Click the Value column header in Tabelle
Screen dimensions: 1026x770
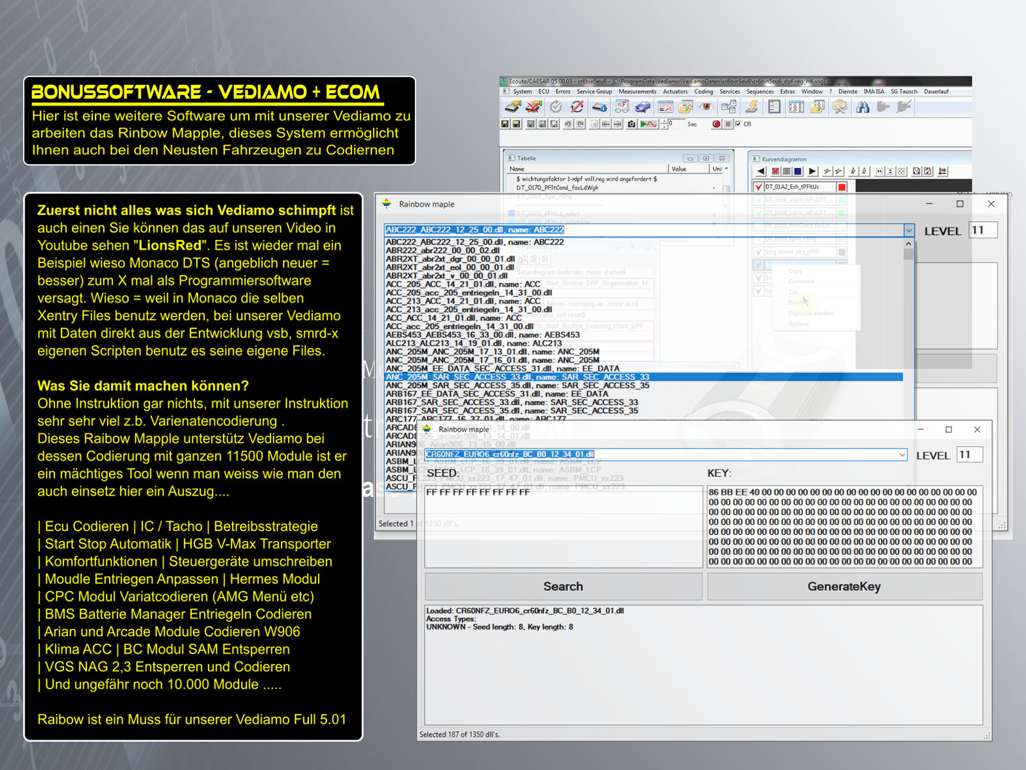[x=688, y=169]
